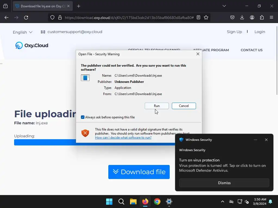Screen dimensions: 278x208
Task: Close the Oxy.Cloud download tab
Action: pos(68,6)
